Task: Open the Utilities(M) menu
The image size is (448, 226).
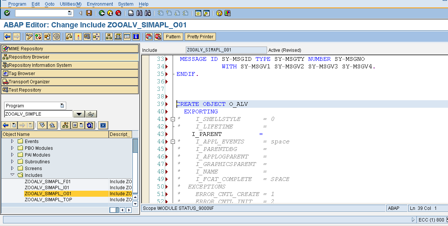Action: tap(71, 4)
